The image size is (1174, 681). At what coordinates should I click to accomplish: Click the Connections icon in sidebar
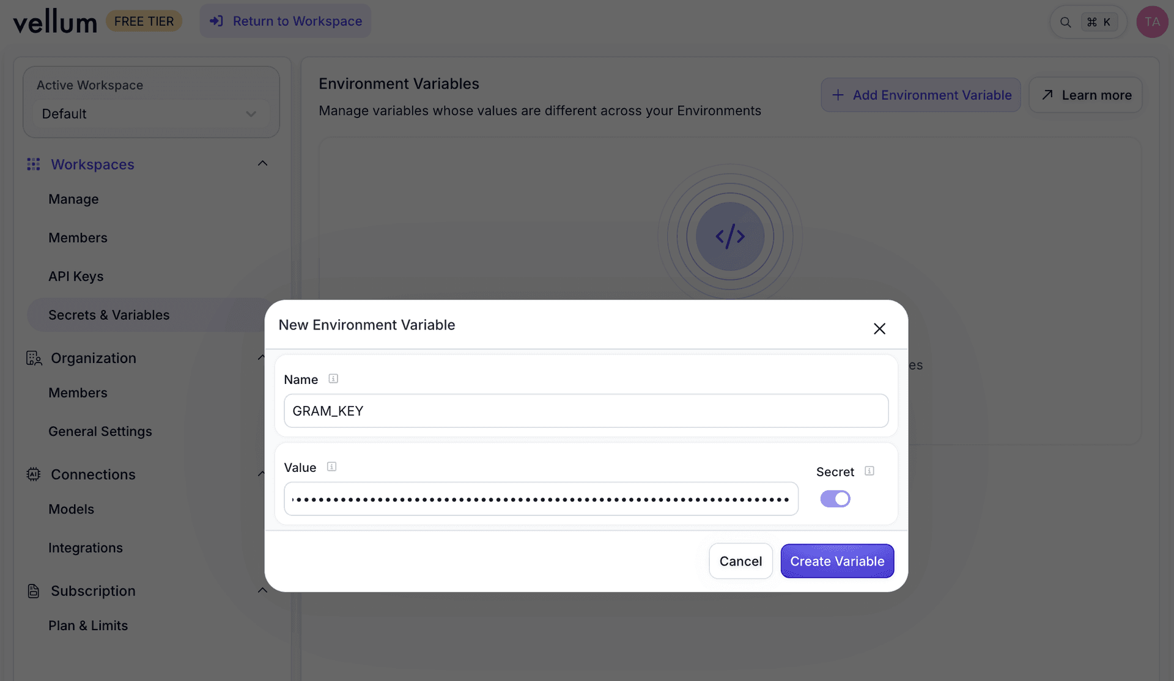pos(34,474)
